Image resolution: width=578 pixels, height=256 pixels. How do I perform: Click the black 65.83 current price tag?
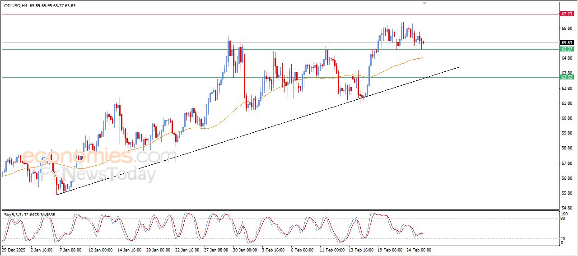pos(567,43)
